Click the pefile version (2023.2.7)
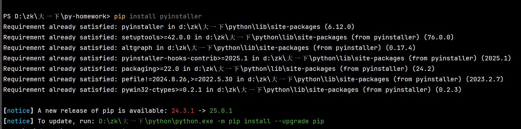 (485, 79)
